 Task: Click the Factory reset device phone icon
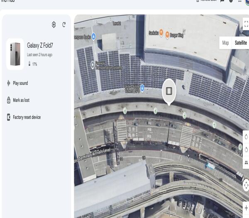click(x=9, y=117)
